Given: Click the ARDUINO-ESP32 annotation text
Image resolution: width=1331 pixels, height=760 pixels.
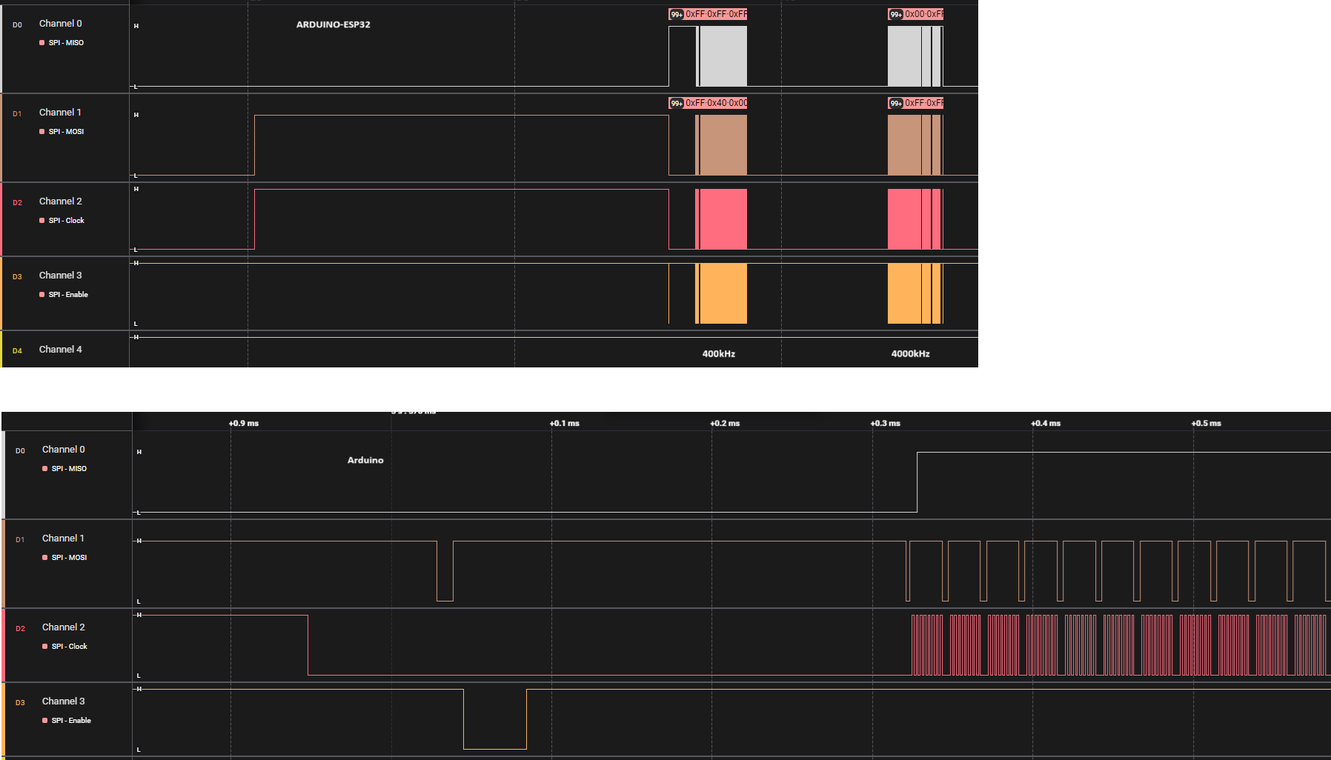Looking at the screenshot, I should [333, 24].
